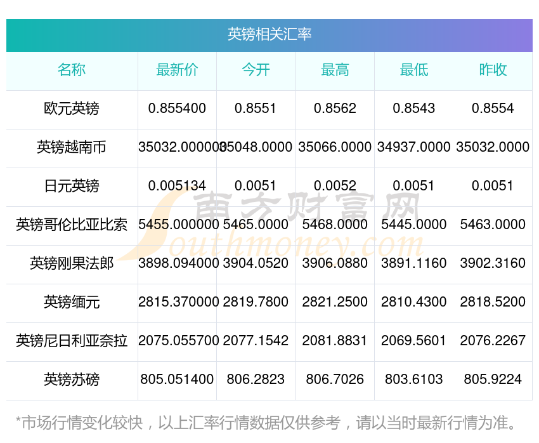Click previous close 0.8554
Image resolution: width=539 pixels, height=443 pixels.
click(493, 109)
